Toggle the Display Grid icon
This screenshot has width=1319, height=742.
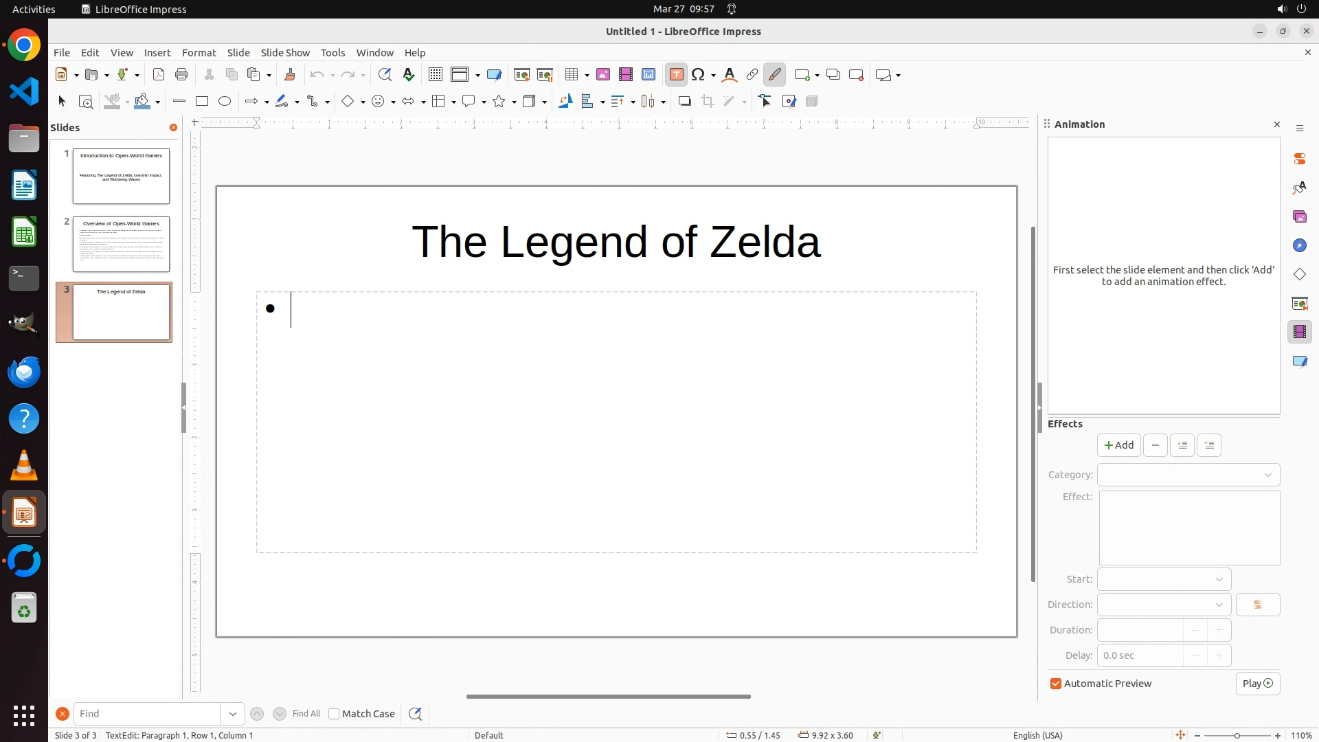[x=435, y=75]
